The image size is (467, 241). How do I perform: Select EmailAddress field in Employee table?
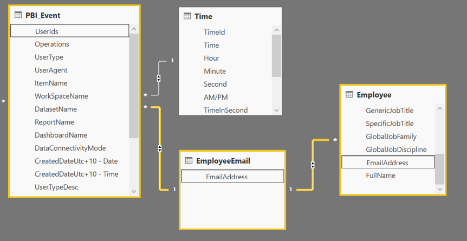388,162
